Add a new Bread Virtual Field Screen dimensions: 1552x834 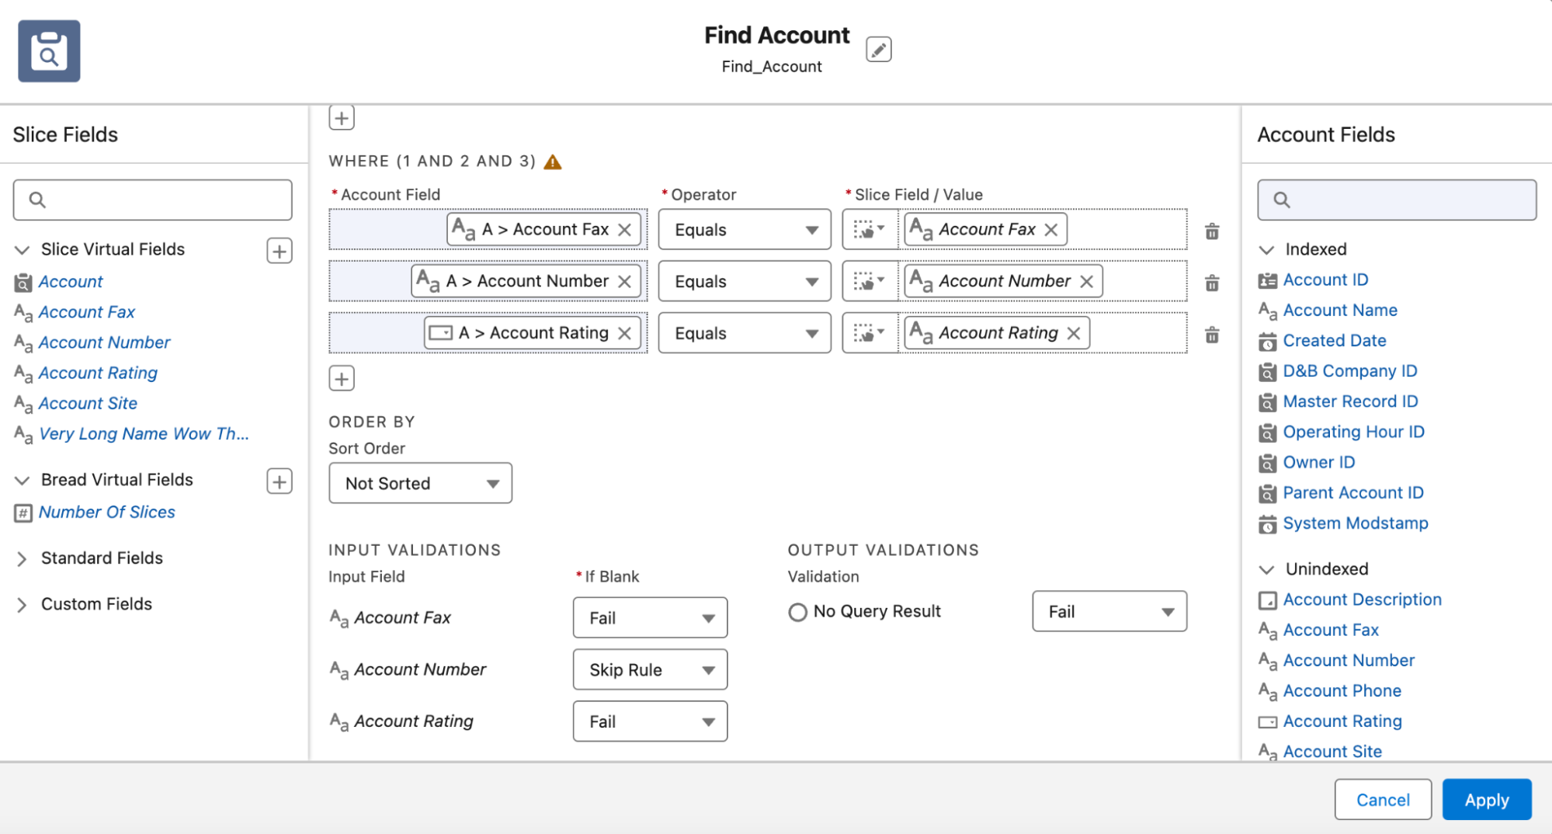pos(279,481)
